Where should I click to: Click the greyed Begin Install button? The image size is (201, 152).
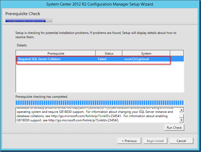155,141
